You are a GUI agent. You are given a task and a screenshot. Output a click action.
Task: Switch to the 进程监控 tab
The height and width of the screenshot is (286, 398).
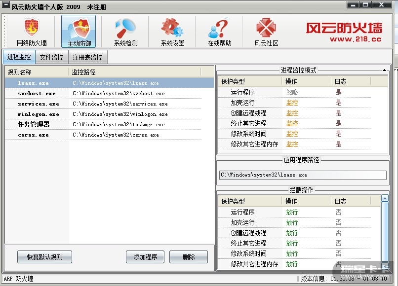pyautogui.click(x=19, y=57)
